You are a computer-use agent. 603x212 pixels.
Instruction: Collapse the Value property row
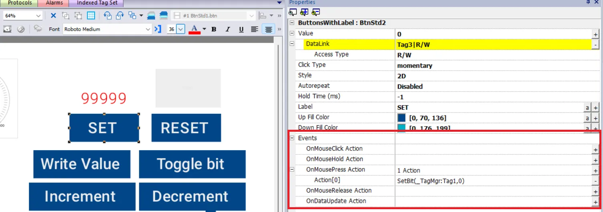(x=292, y=34)
